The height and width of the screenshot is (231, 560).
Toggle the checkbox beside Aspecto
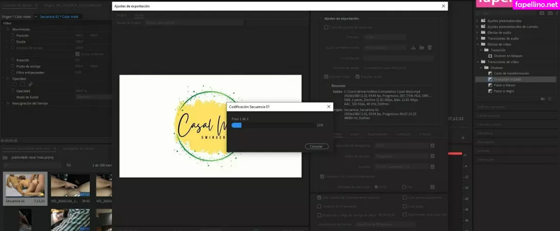432,167
